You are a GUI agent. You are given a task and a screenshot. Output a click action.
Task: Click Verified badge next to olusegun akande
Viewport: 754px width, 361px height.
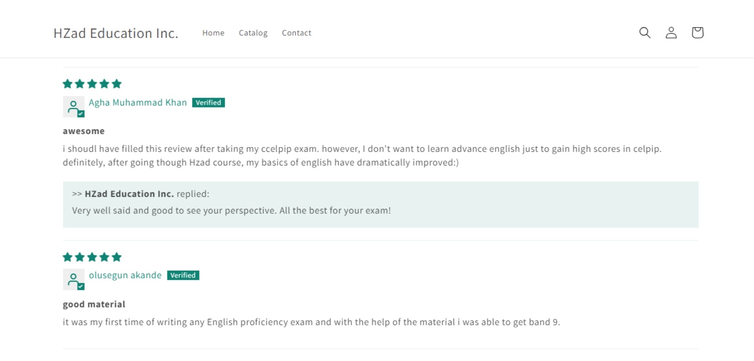click(x=183, y=276)
